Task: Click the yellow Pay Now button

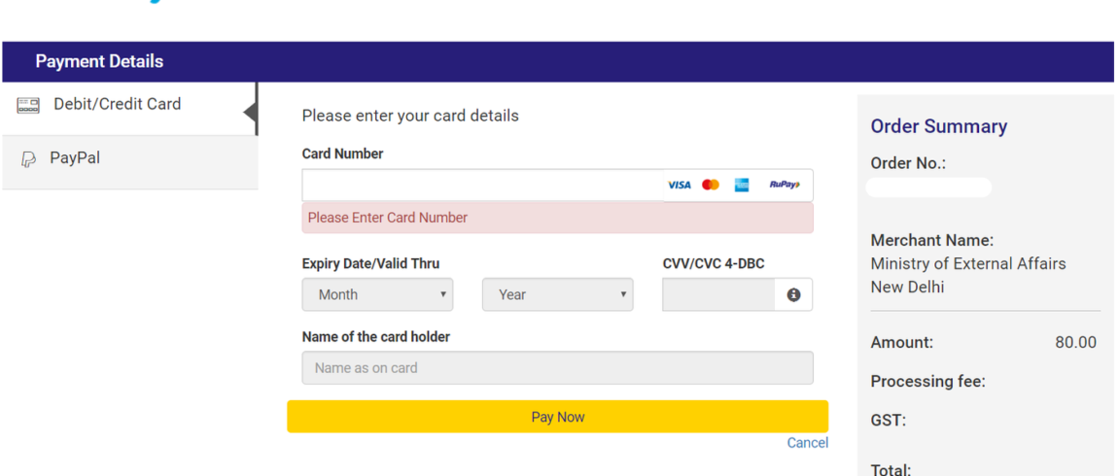Action: pyautogui.click(x=558, y=417)
